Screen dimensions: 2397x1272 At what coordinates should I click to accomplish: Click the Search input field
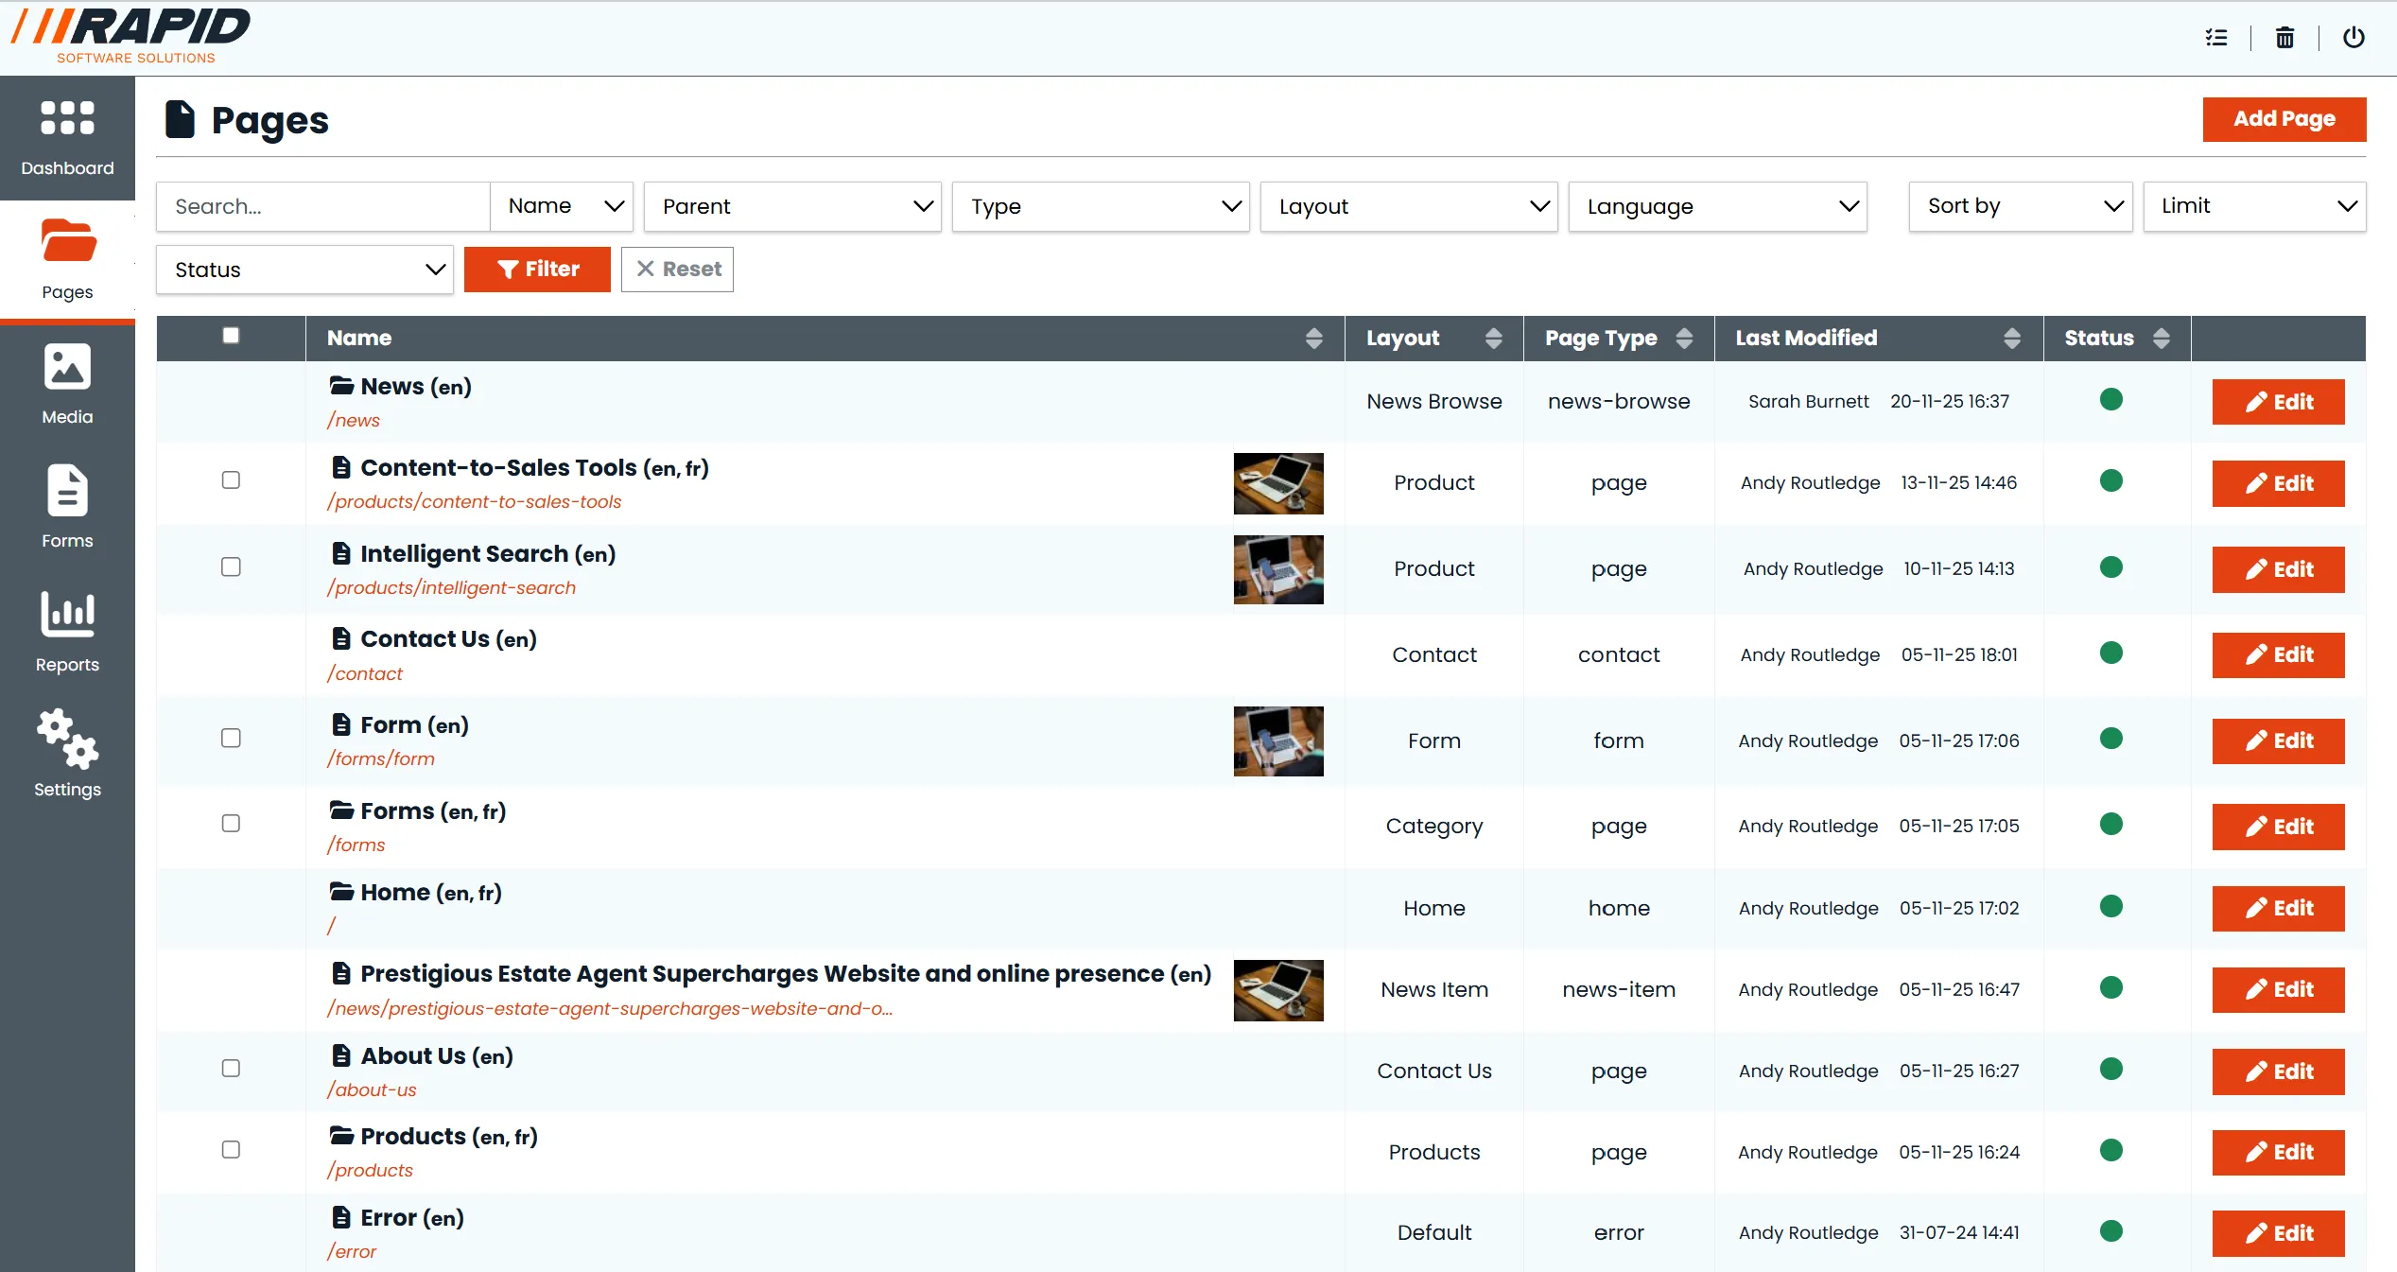pos(323,206)
